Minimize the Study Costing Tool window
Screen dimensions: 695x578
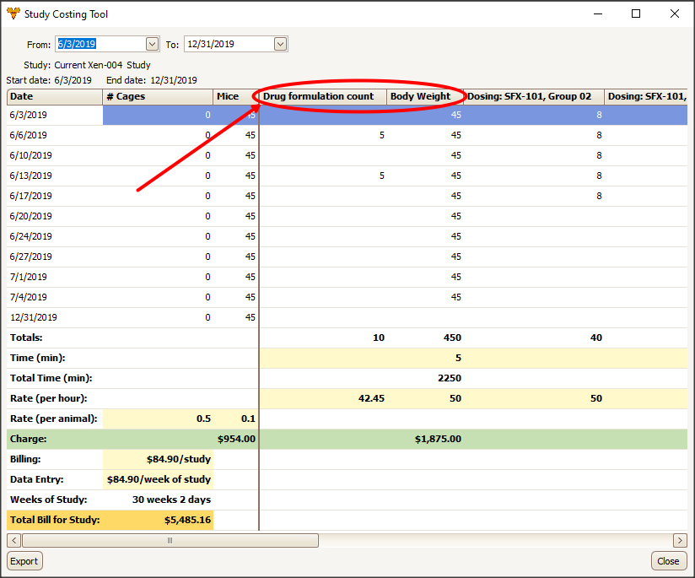[x=598, y=14]
